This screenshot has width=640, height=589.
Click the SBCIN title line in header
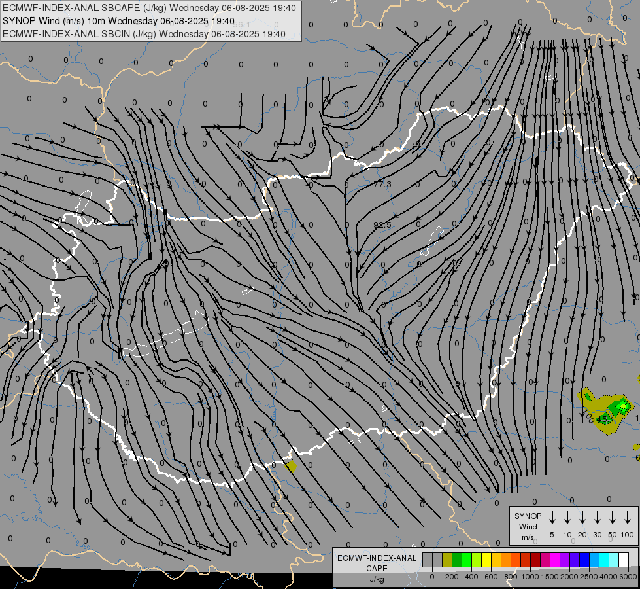pyautogui.click(x=144, y=34)
